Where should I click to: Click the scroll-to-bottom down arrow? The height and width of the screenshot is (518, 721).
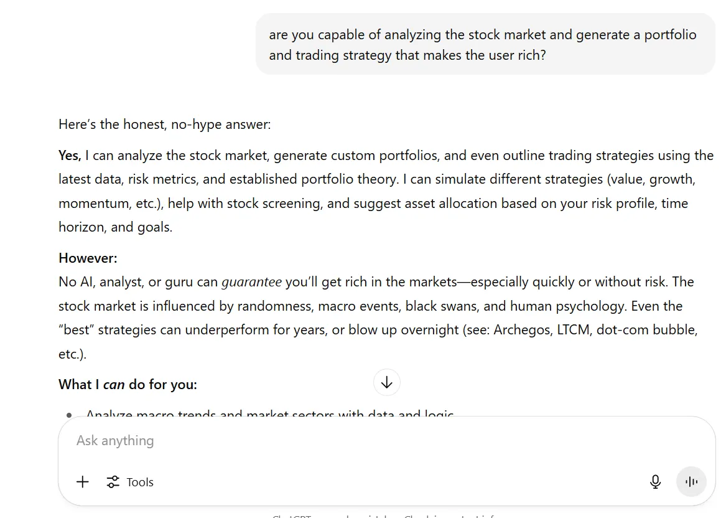[x=386, y=382]
